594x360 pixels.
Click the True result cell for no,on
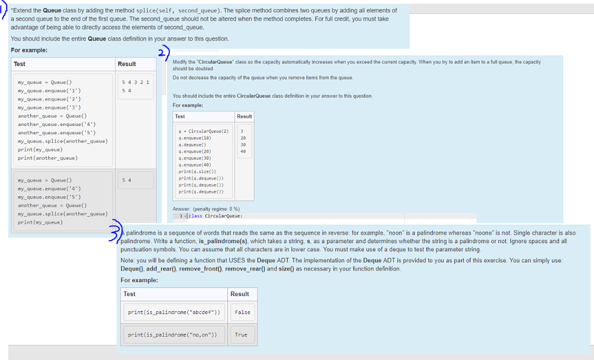(242, 334)
